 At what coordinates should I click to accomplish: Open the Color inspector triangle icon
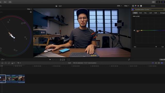tap(136, 6)
